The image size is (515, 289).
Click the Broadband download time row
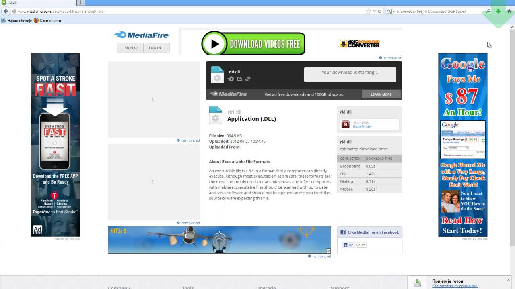click(369, 166)
